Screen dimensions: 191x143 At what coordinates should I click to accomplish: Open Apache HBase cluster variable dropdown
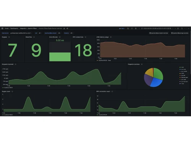coord(60,33)
